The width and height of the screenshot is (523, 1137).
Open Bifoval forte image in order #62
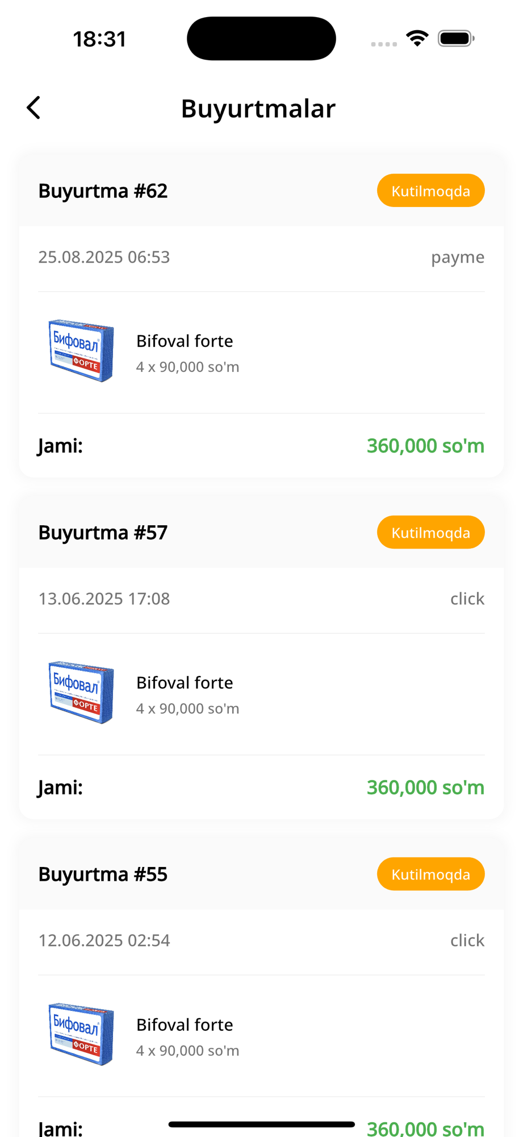[81, 351]
